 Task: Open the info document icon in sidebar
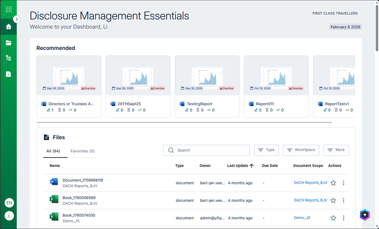[9, 74]
